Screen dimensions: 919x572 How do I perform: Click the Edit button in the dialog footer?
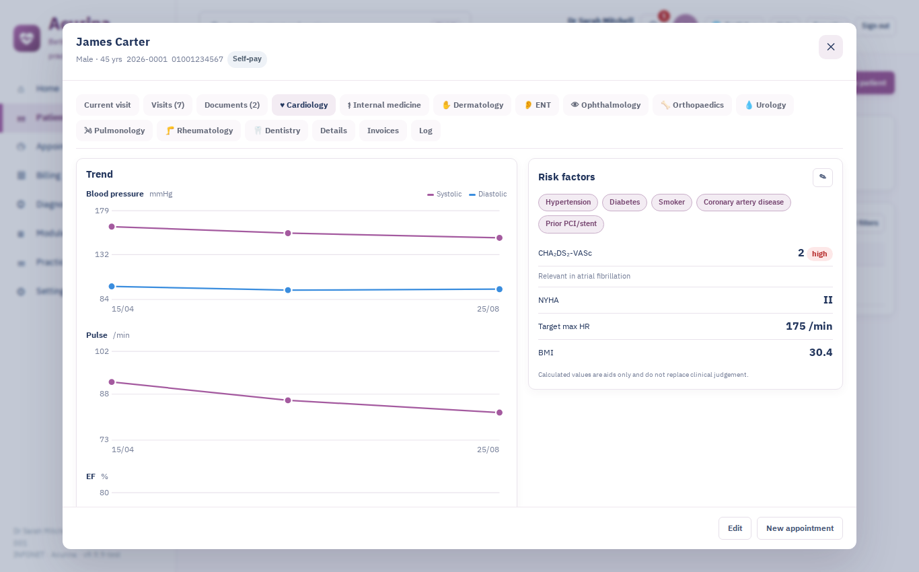(x=735, y=528)
